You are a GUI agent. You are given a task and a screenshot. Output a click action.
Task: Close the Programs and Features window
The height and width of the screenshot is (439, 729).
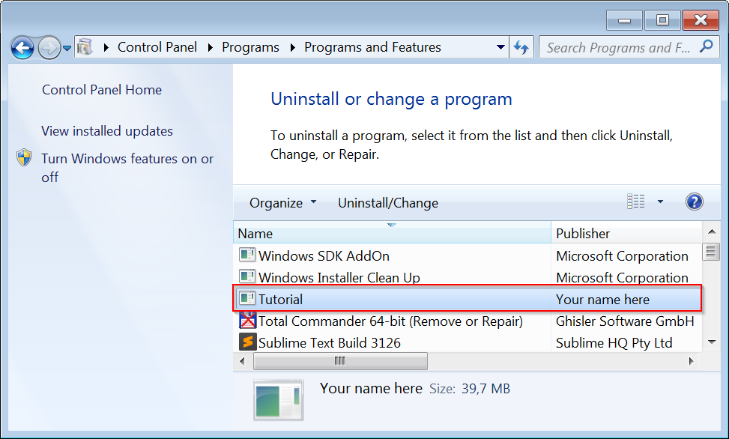[701, 20]
